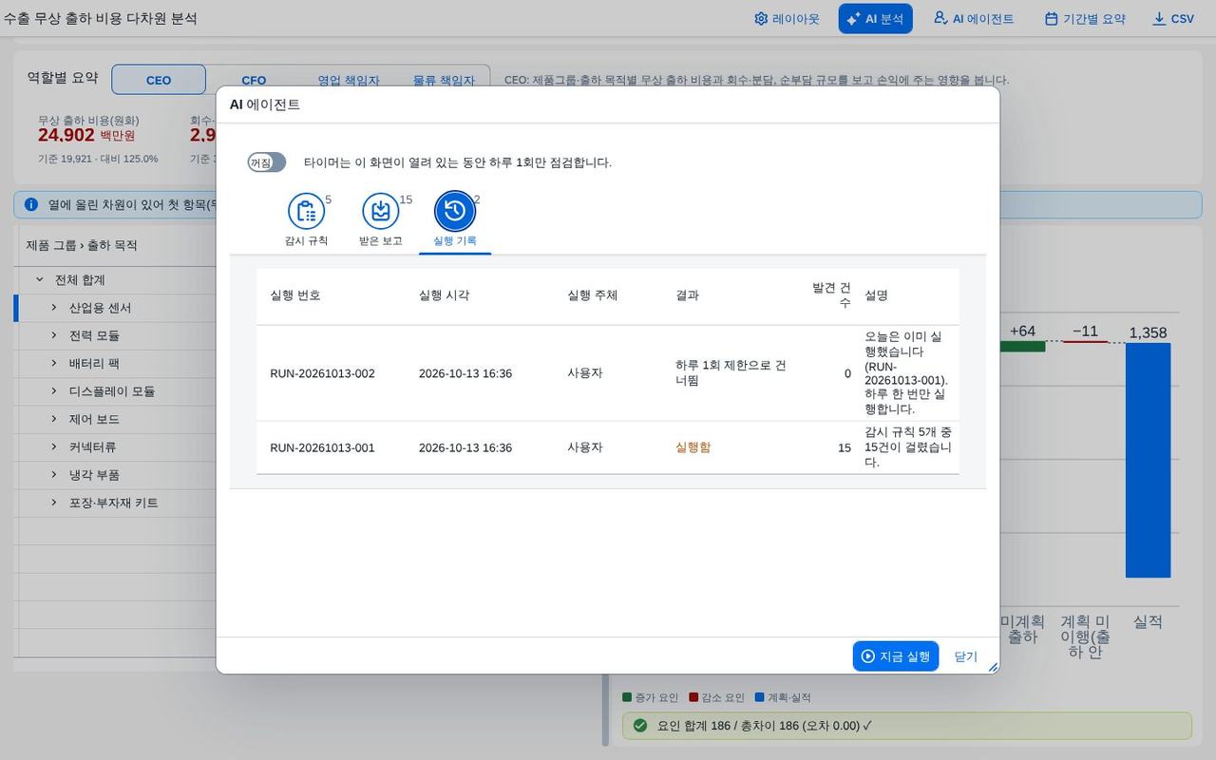Open AI 에이전트 from the top toolbar
1216x760 pixels.
coord(974,19)
